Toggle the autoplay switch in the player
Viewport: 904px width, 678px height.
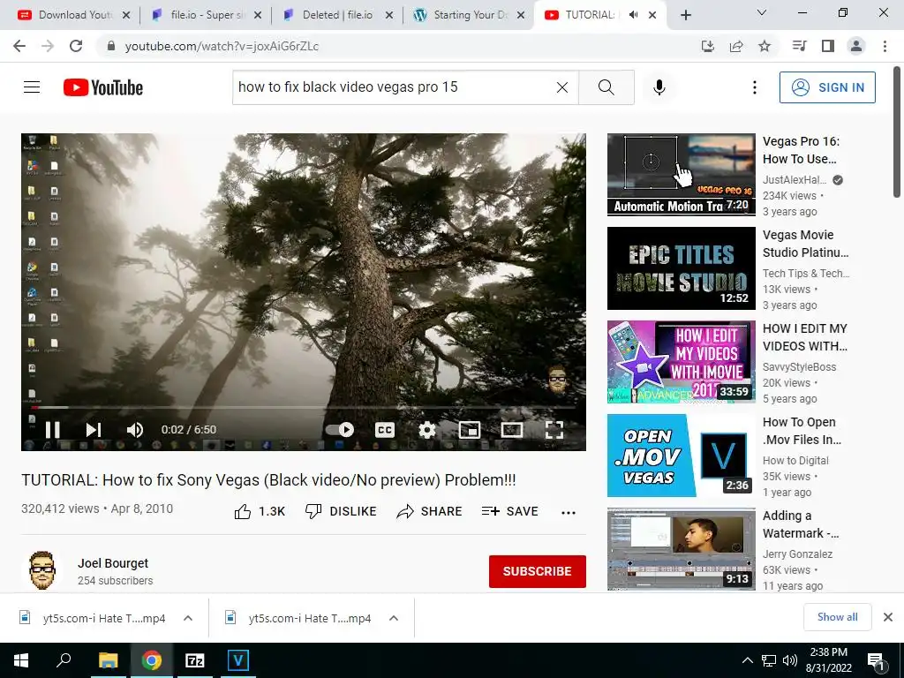(x=340, y=430)
